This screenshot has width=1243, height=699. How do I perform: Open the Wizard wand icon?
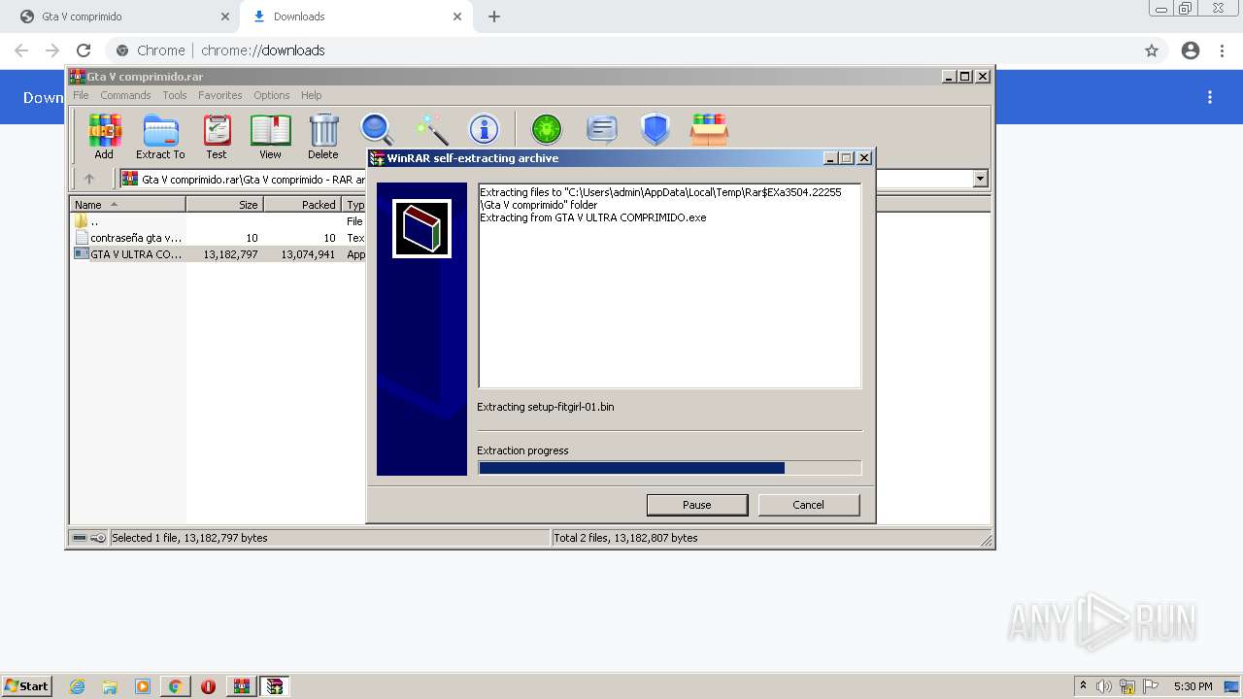[431, 129]
